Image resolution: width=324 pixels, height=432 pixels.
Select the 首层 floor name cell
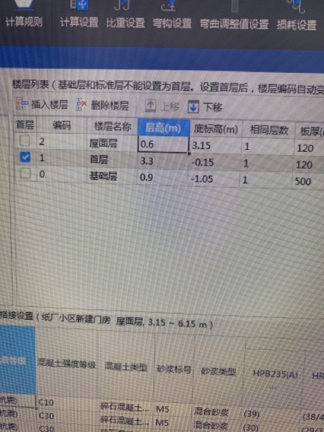pos(112,159)
